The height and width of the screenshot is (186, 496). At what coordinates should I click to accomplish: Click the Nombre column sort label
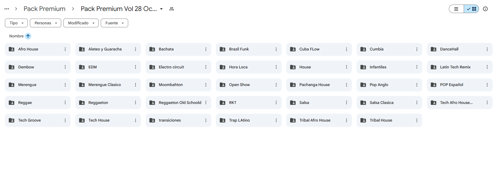[x=16, y=36]
